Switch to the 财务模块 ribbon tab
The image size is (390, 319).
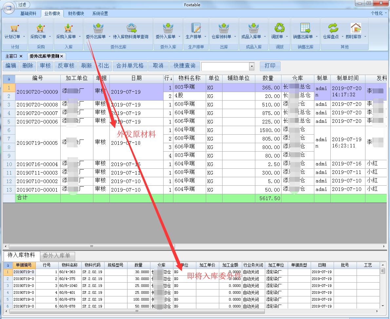point(76,13)
